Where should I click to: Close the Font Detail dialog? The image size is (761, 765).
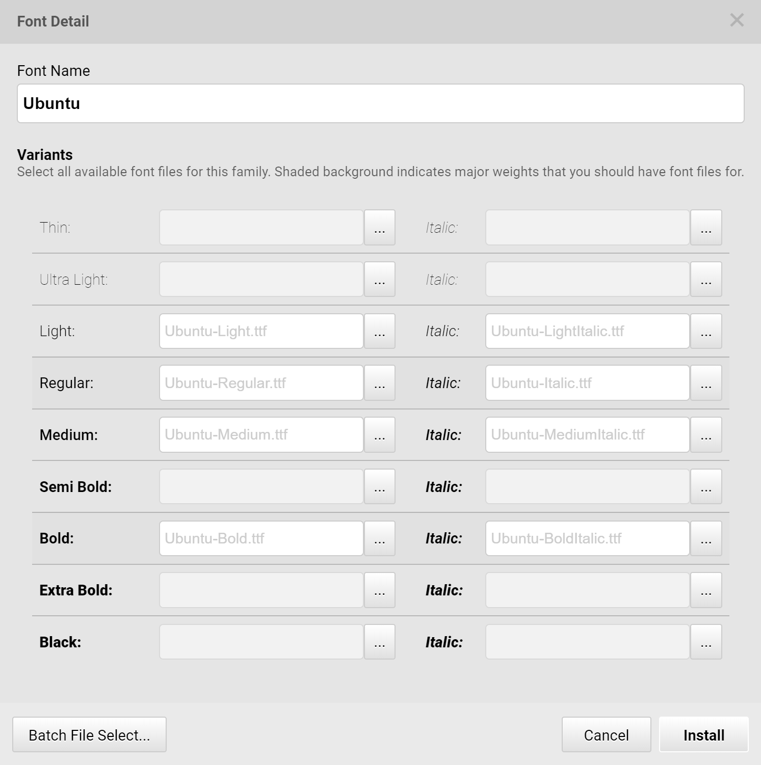coord(737,20)
